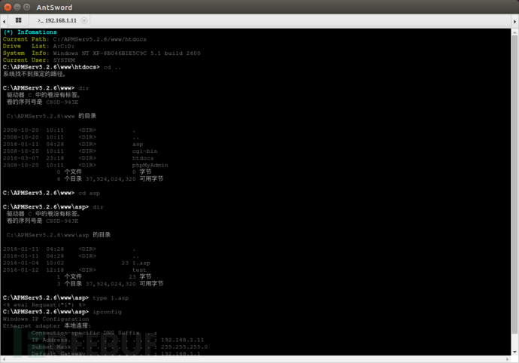
Task: Click the Current Path info line
Action: [x=74, y=39]
